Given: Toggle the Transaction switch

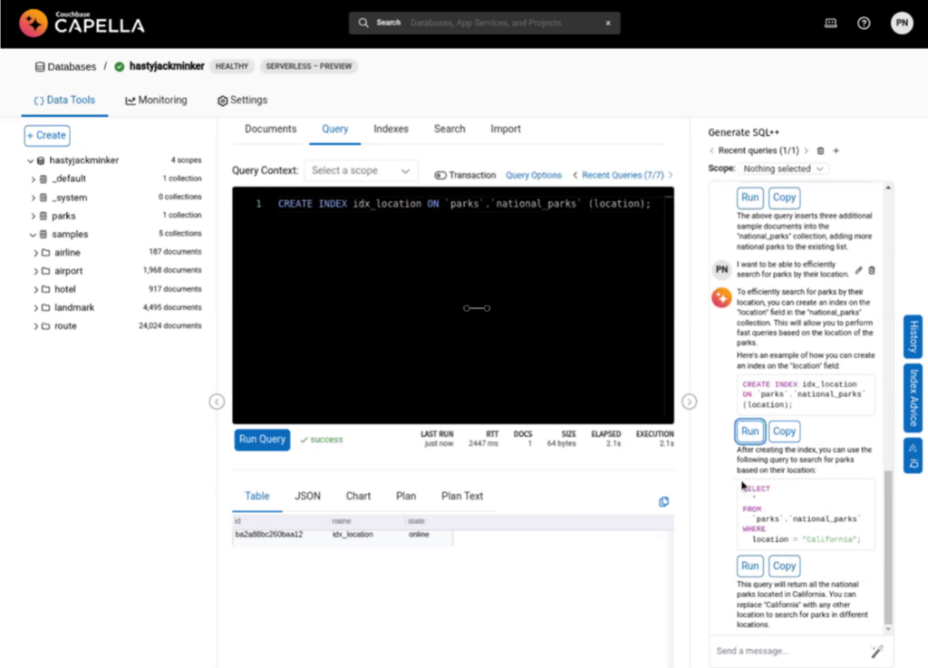Looking at the screenshot, I should pos(440,175).
